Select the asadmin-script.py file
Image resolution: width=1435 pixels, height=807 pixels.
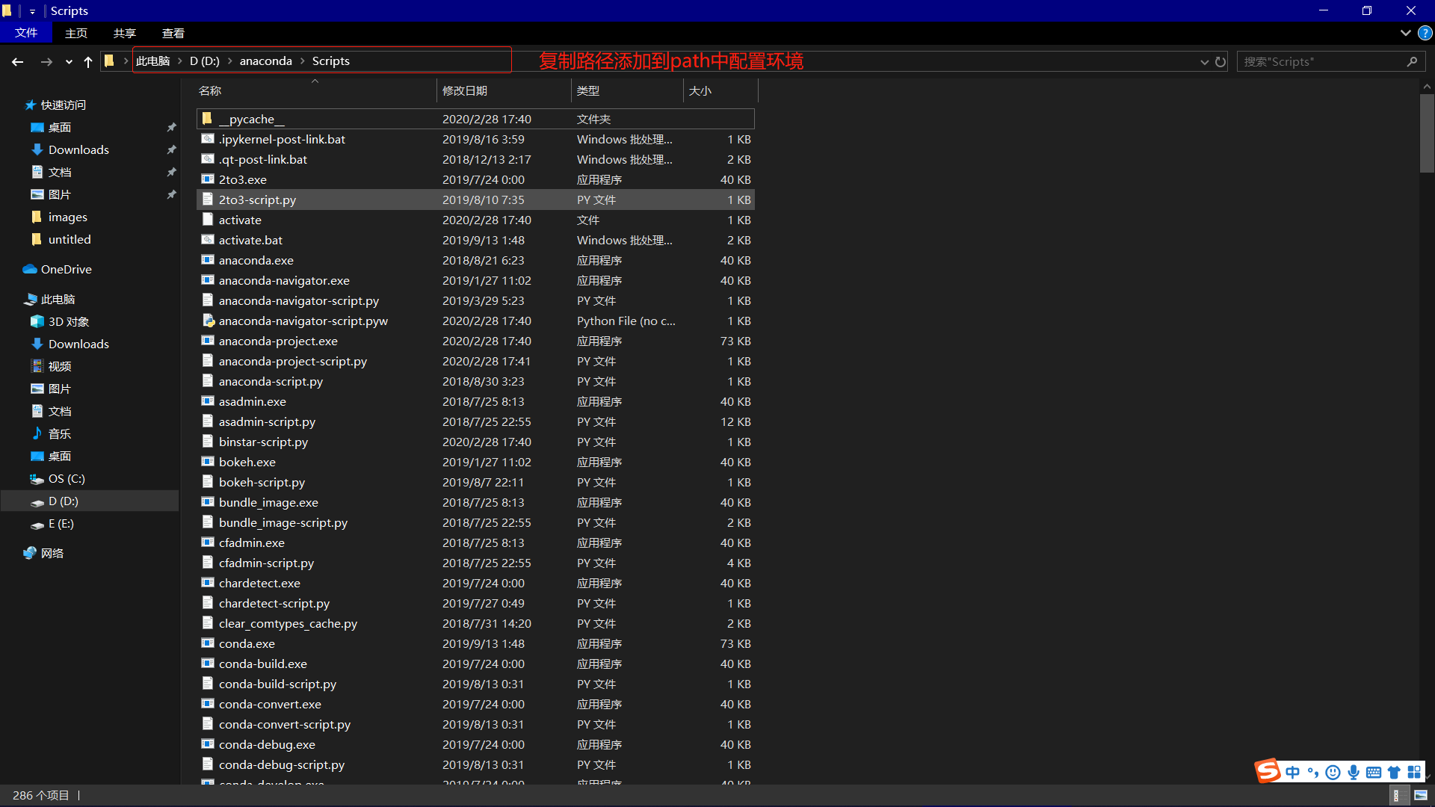click(x=475, y=421)
